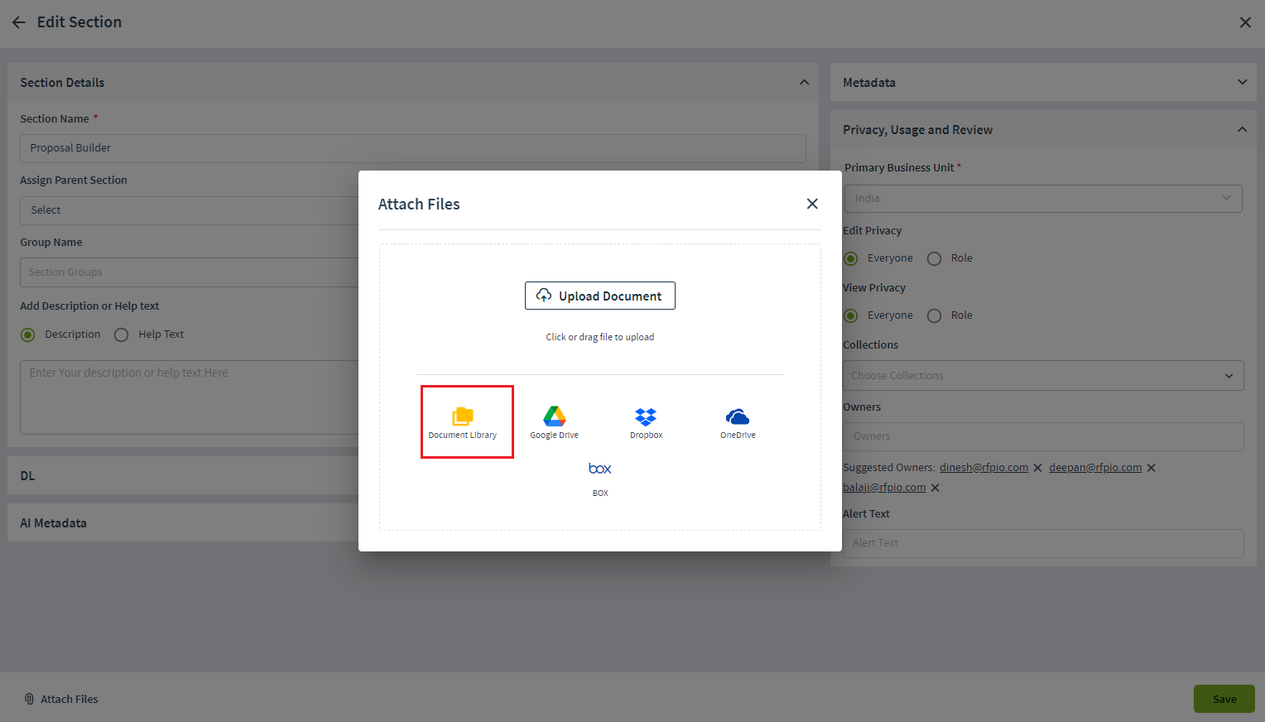Add suggested owner balaji@rfpio.com
Image resolution: width=1265 pixels, height=722 pixels.
coord(884,488)
